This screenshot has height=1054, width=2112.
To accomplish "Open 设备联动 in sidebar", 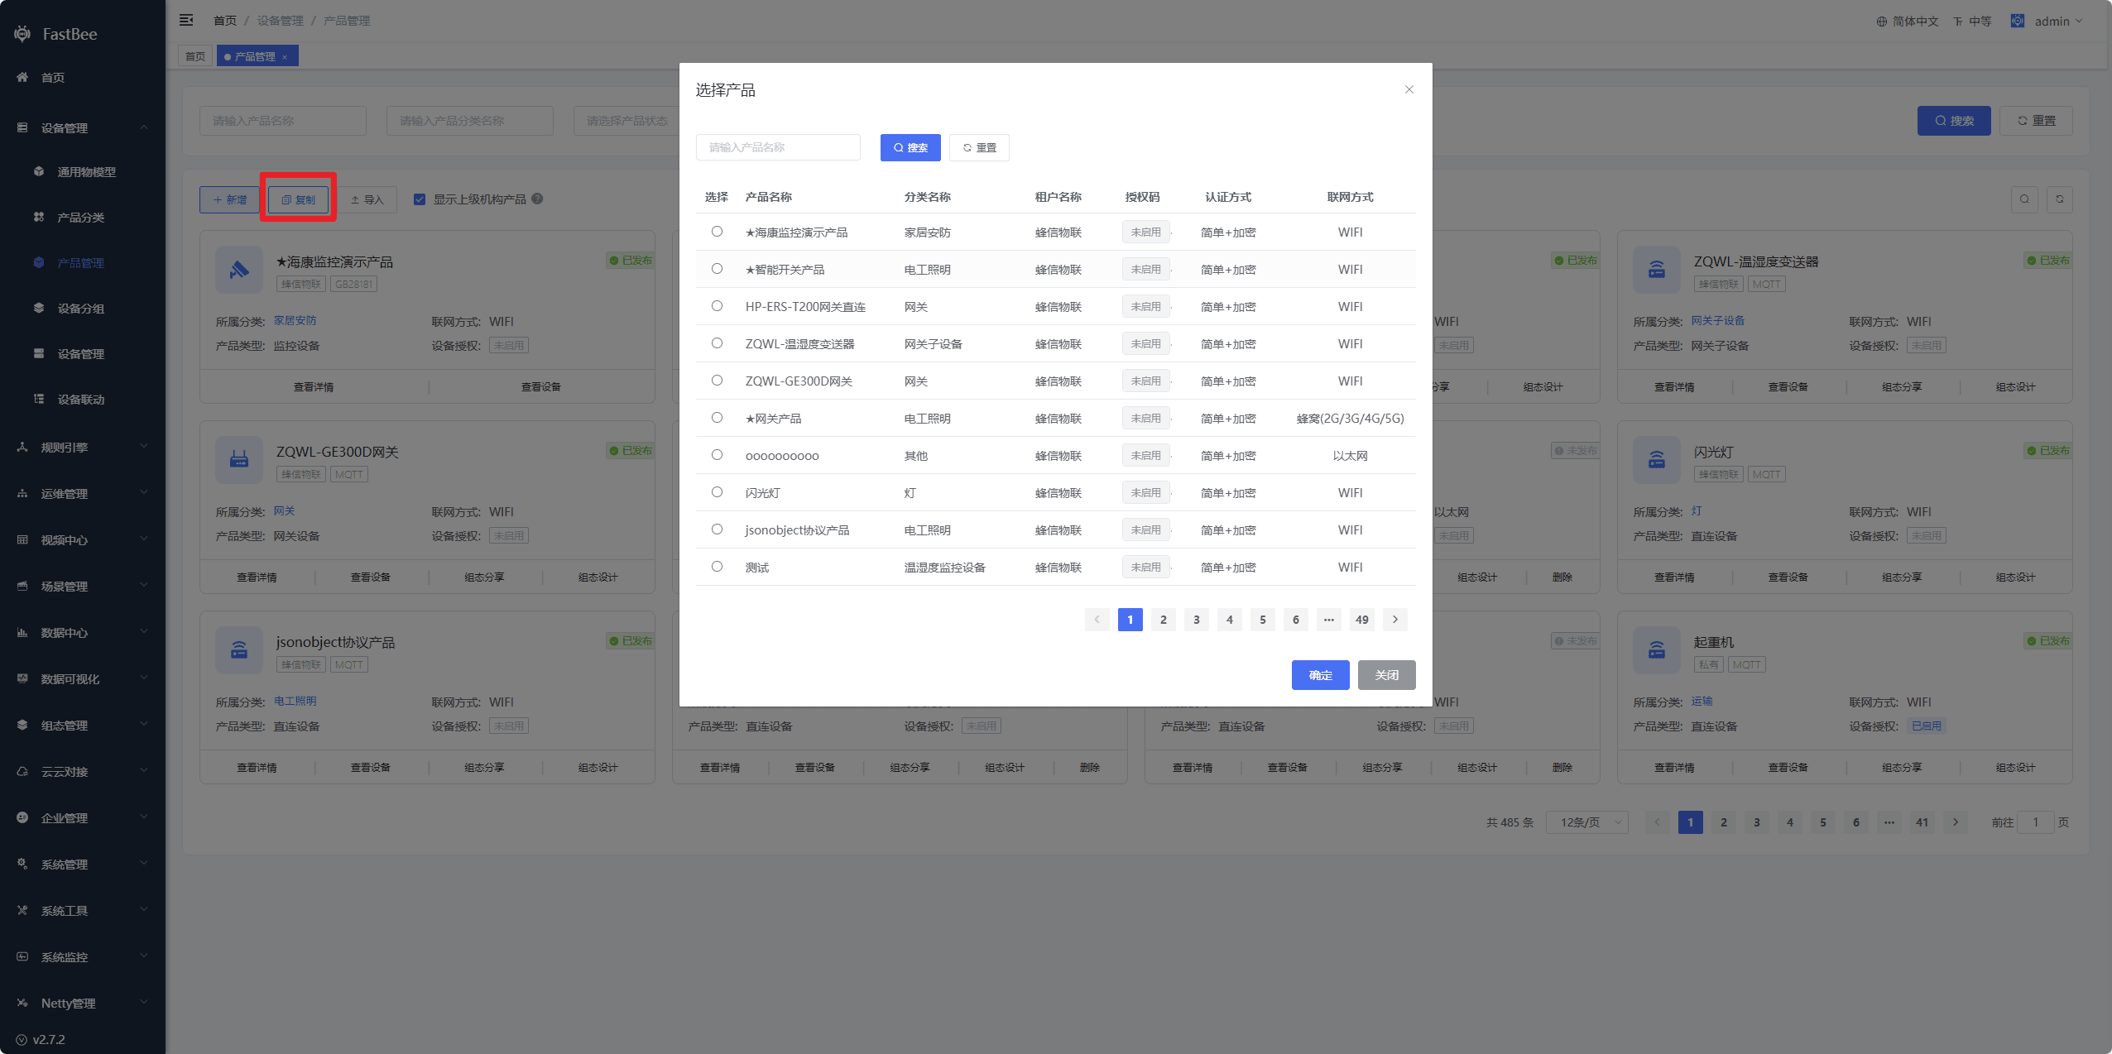I will (83, 400).
